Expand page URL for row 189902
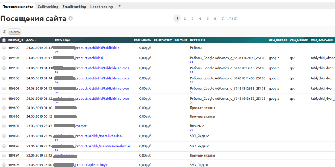The height and width of the screenshot is (167, 335). pos(57,82)
